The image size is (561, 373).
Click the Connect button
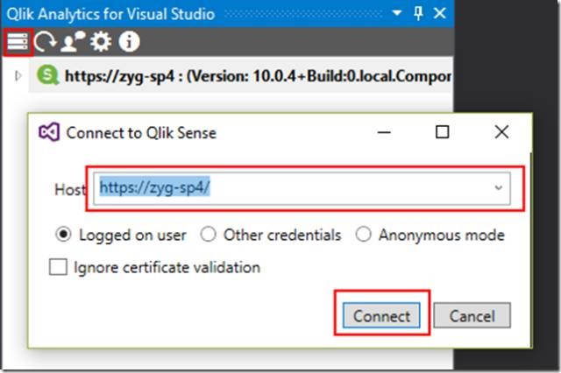tap(381, 315)
